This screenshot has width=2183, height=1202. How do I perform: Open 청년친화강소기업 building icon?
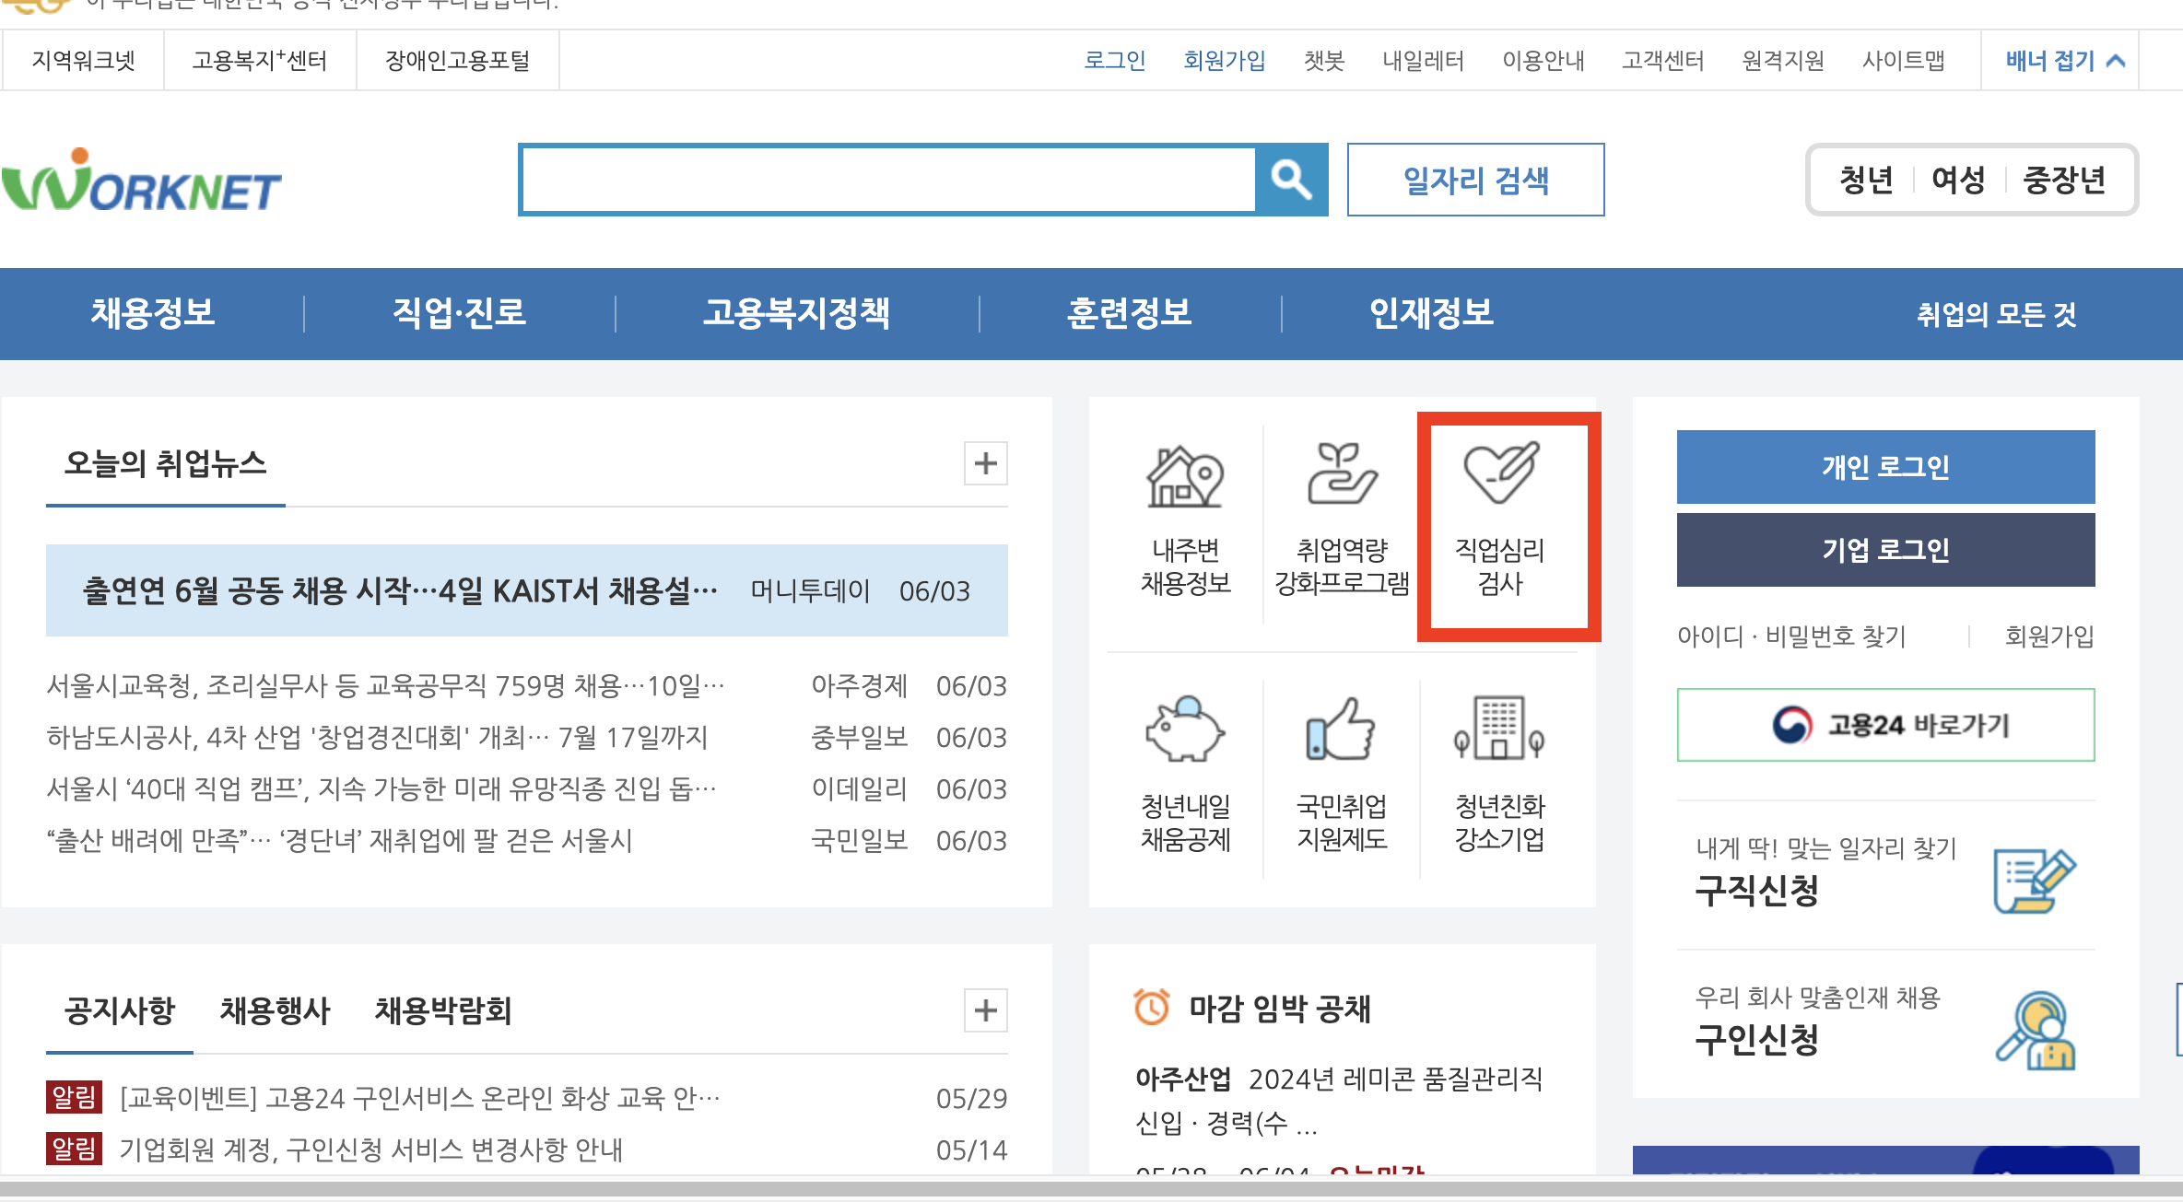tap(1499, 729)
